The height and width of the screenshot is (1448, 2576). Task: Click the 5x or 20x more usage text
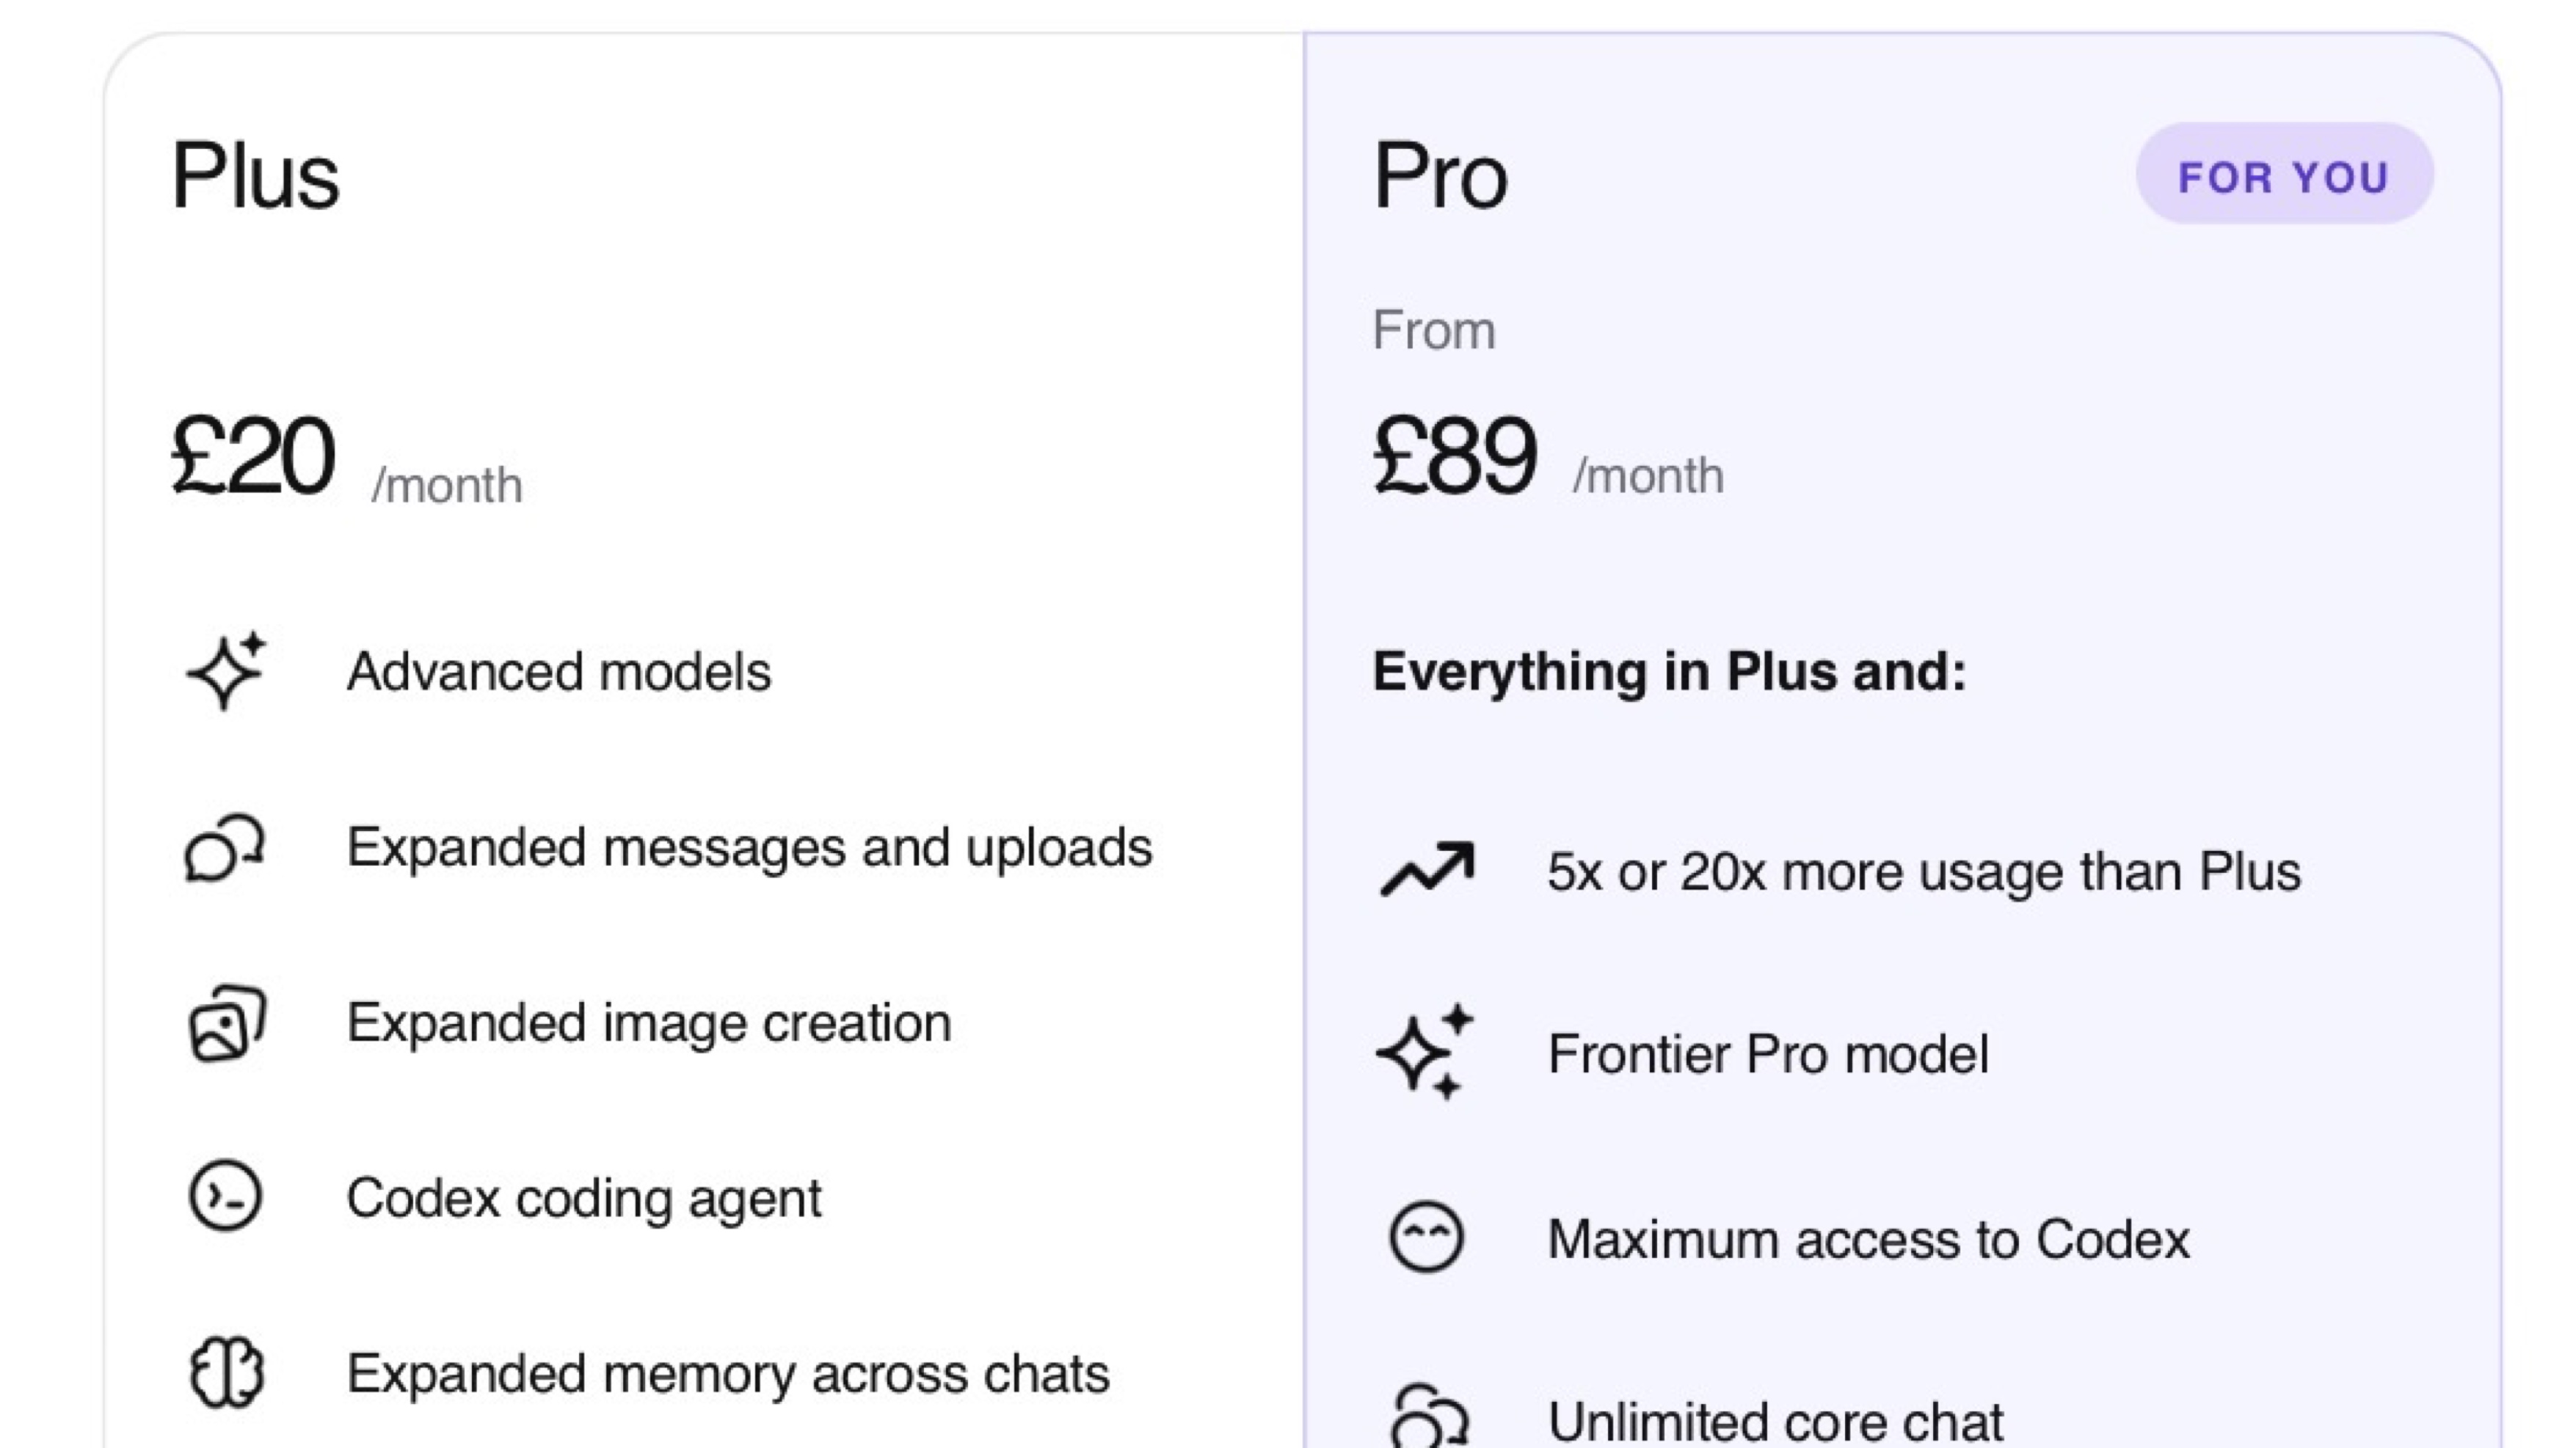pos(1924,871)
